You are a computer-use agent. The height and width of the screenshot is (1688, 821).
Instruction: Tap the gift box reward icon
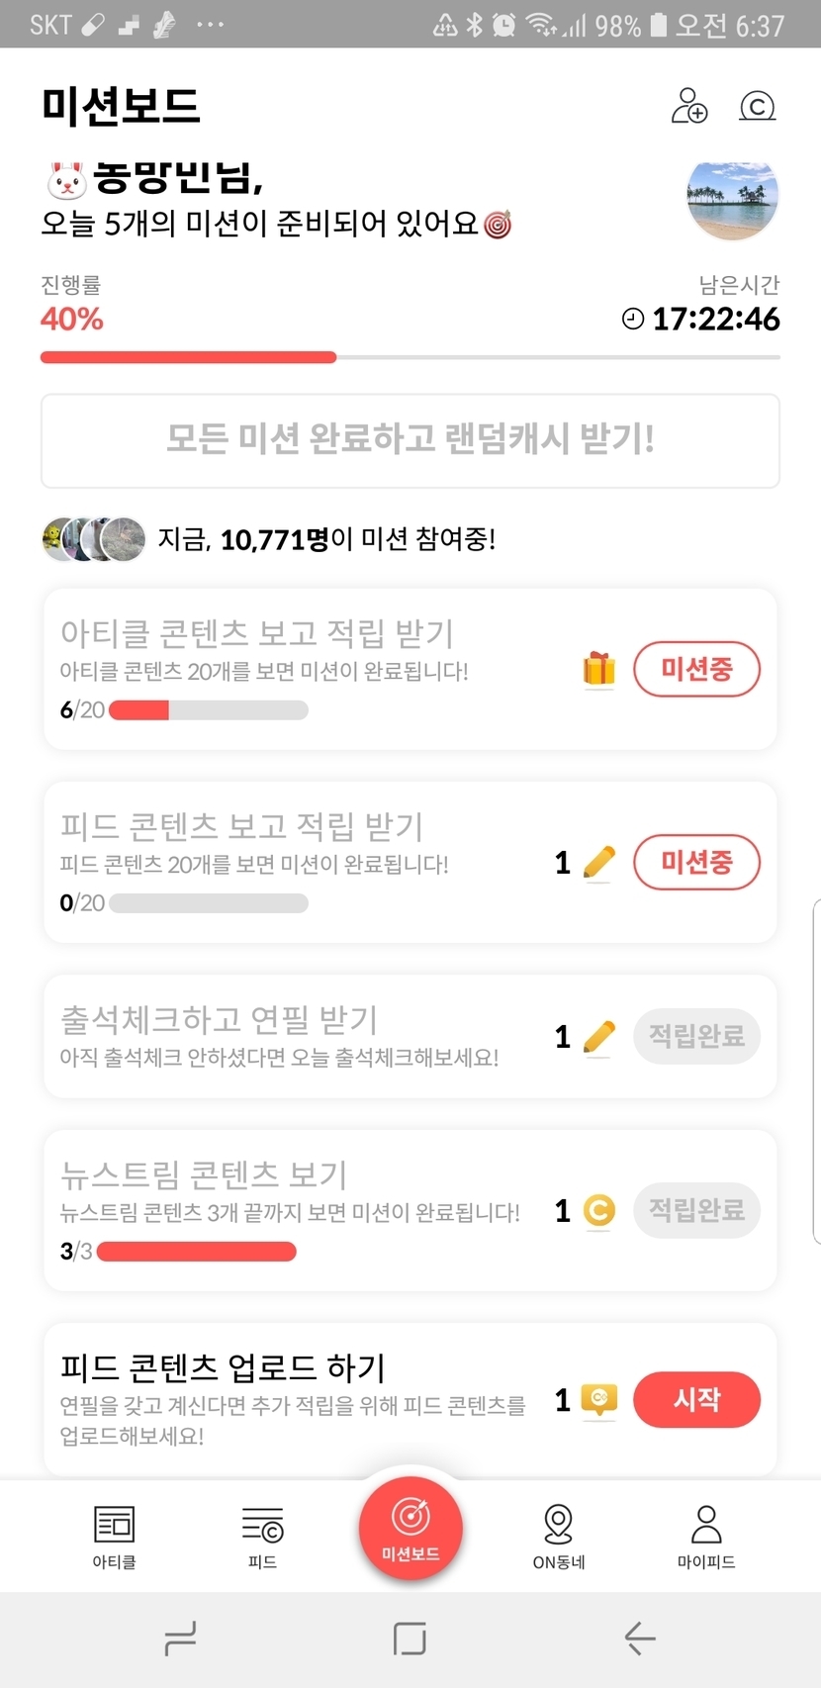tap(598, 670)
